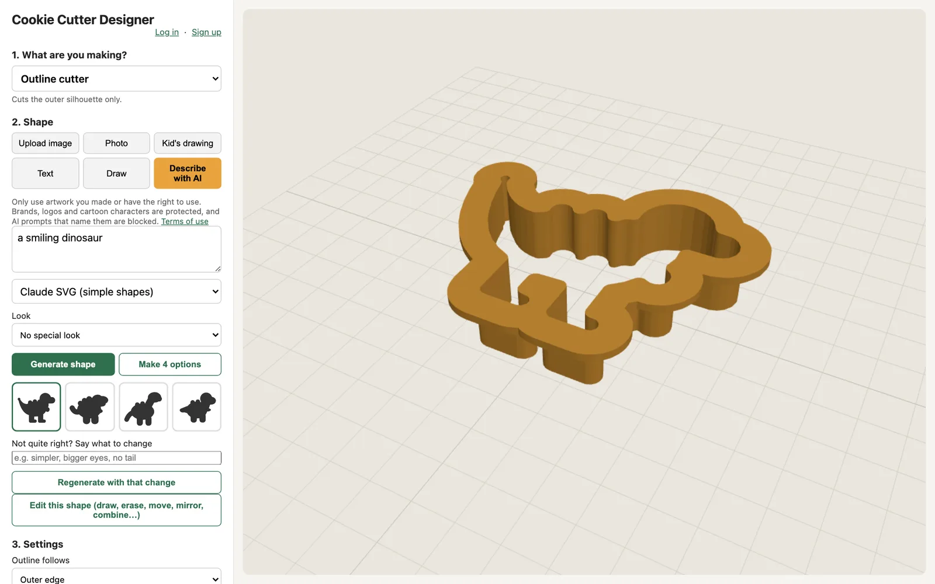Select the Describe with AI option

[188, 173]
